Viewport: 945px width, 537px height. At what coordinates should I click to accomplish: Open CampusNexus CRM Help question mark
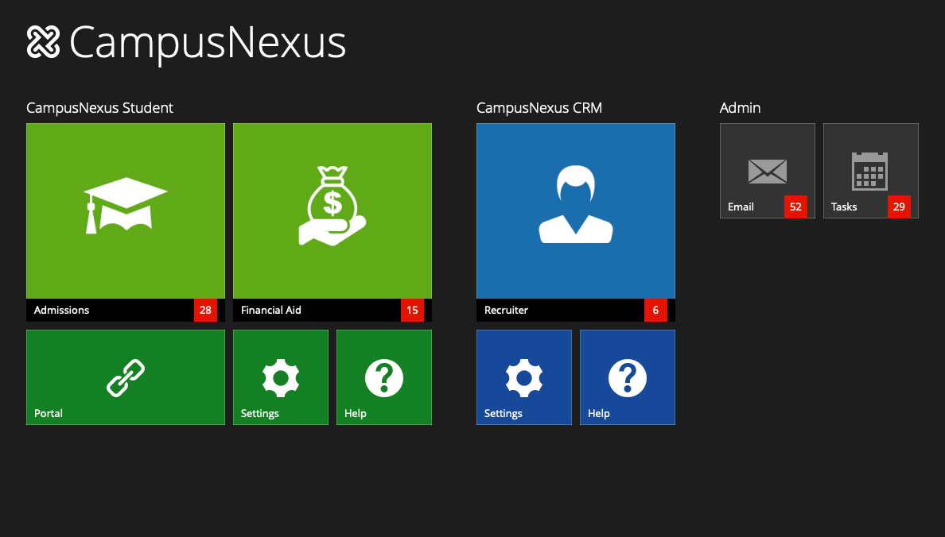coord(628,377)
